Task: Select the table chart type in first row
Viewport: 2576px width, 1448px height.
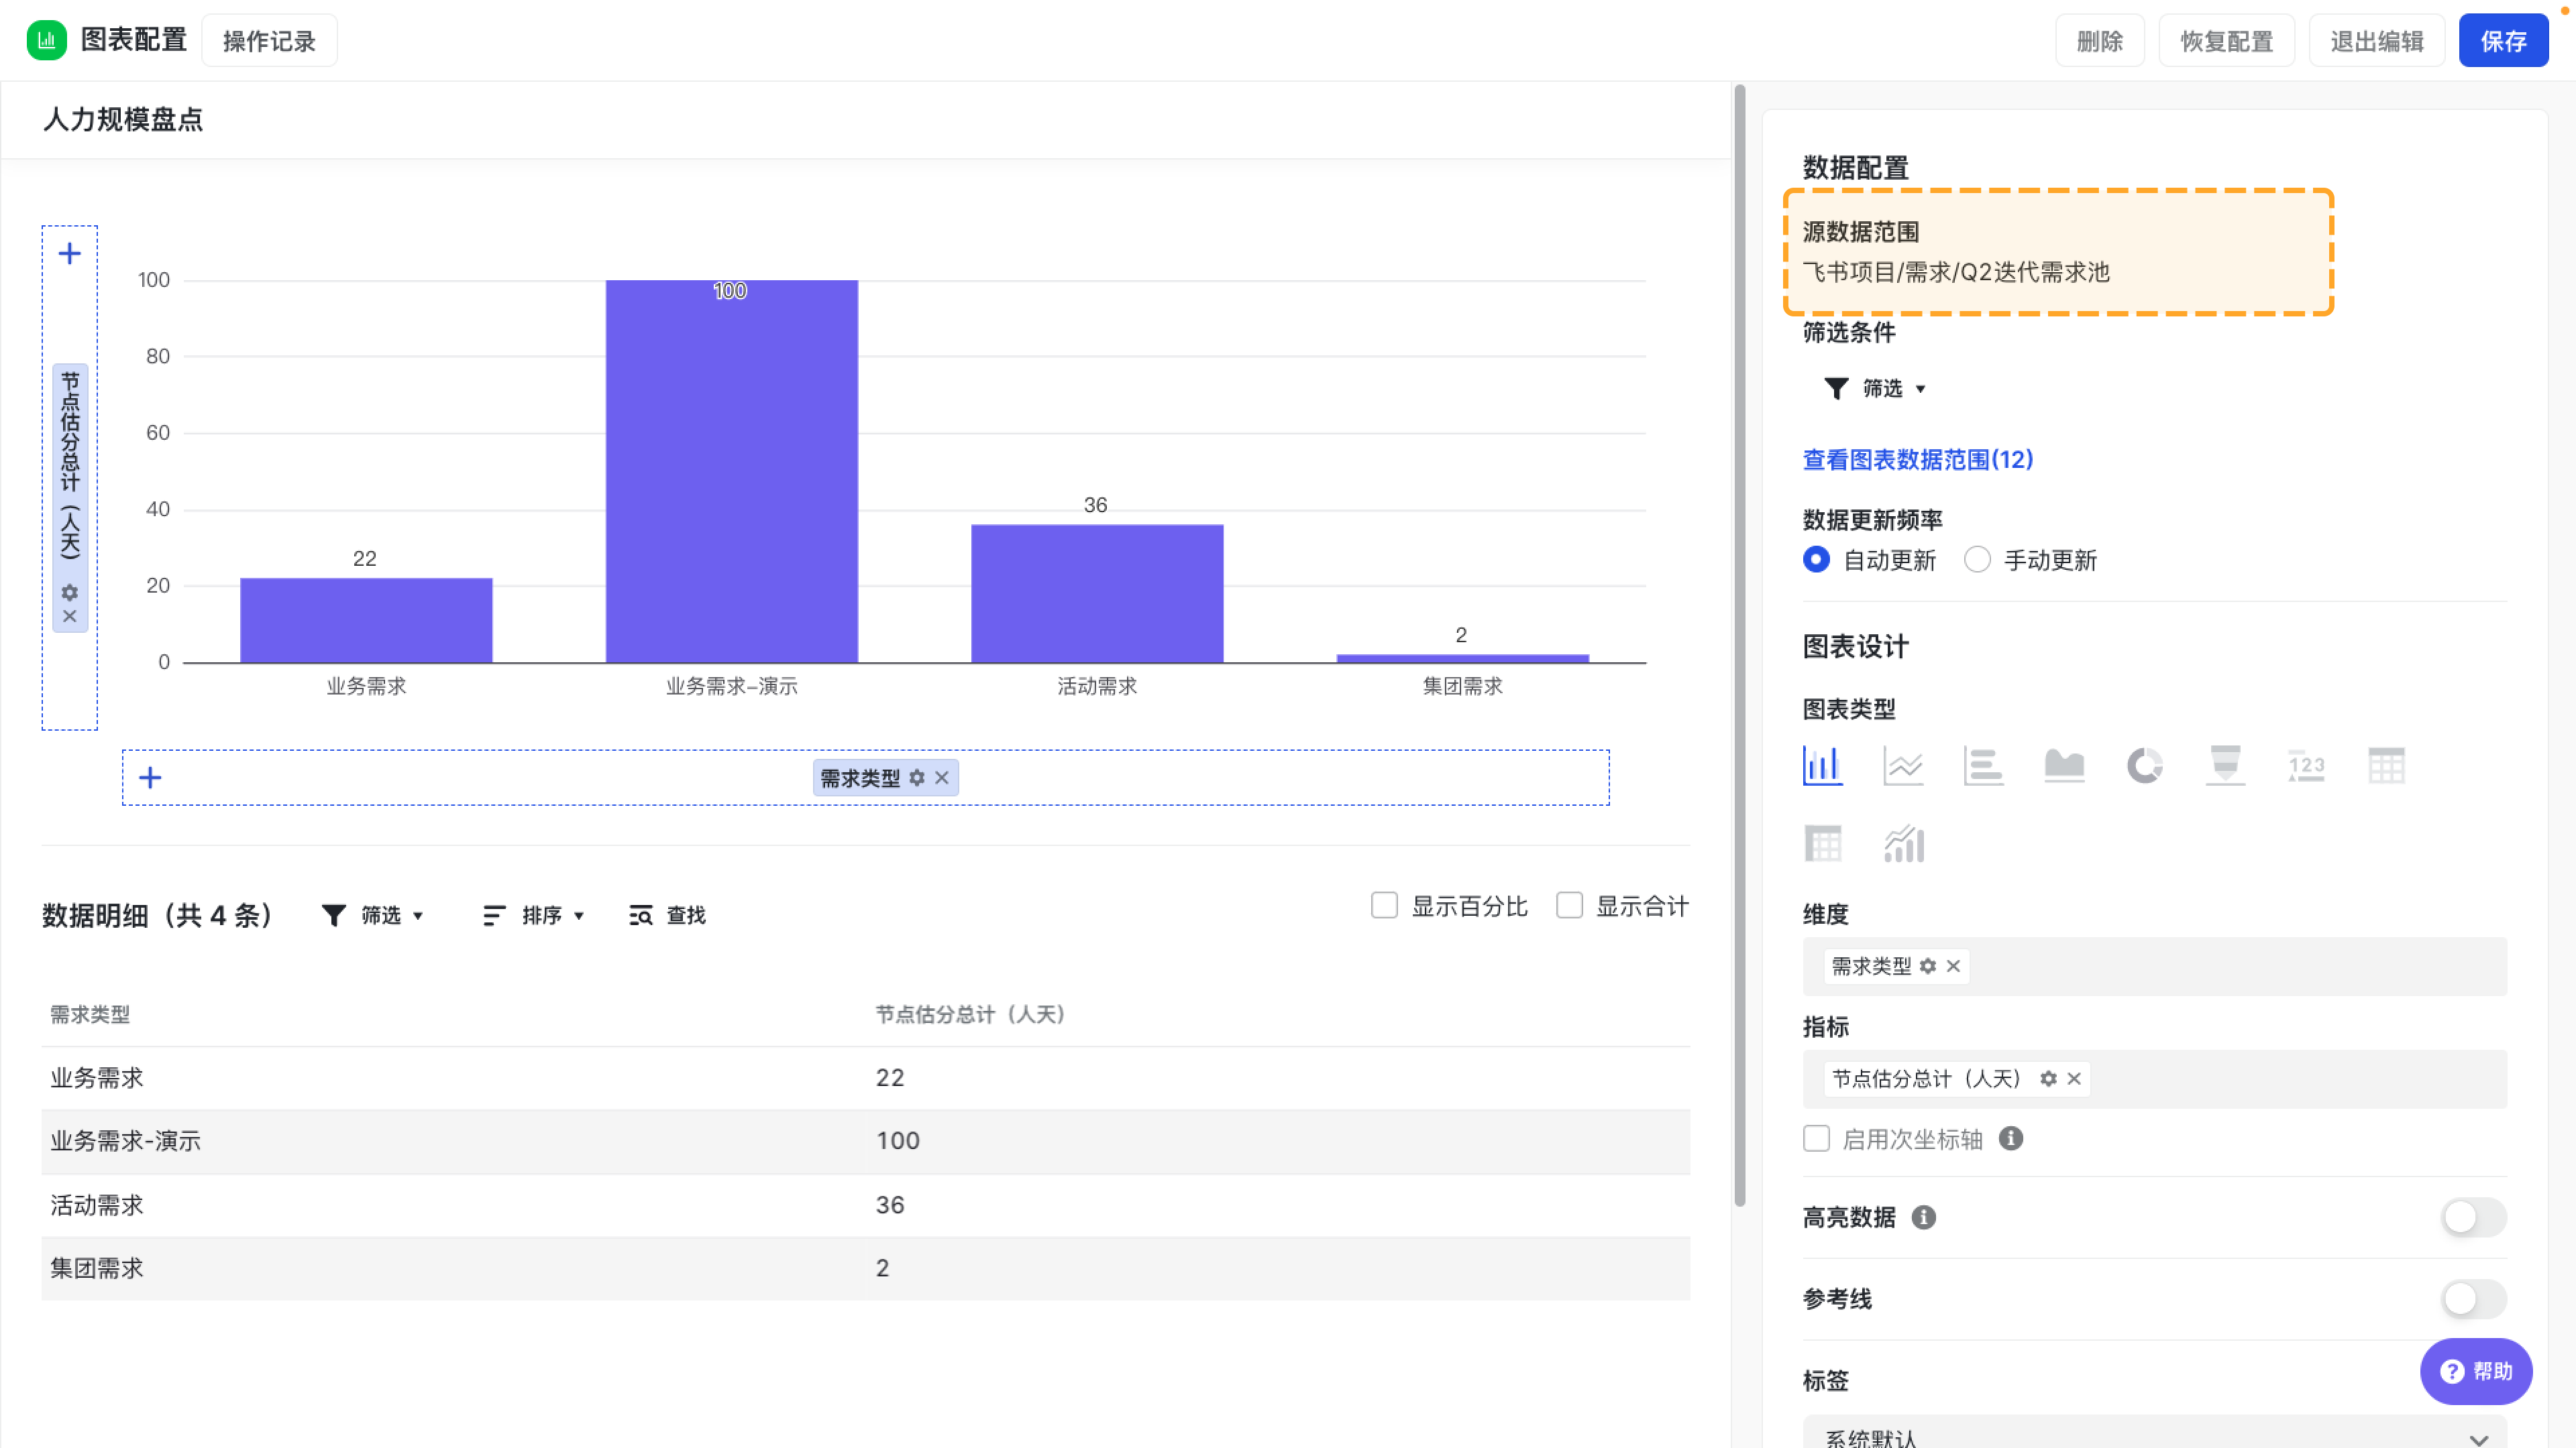Action: (x=2386, y=766)
